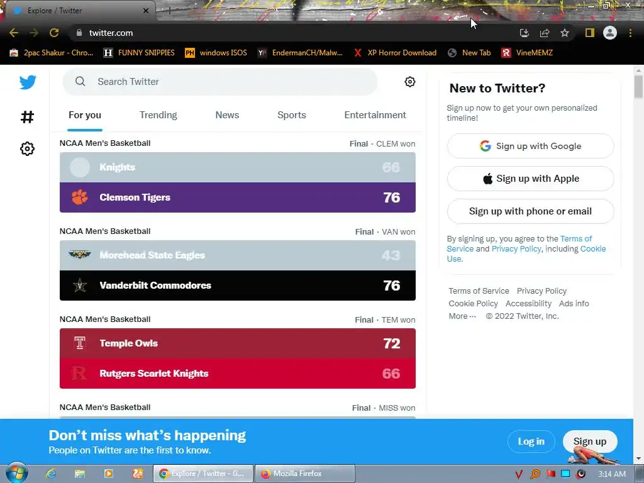The image size is (644, 483).
Task: Click the search magnifier icon
Action: [80, 81]
